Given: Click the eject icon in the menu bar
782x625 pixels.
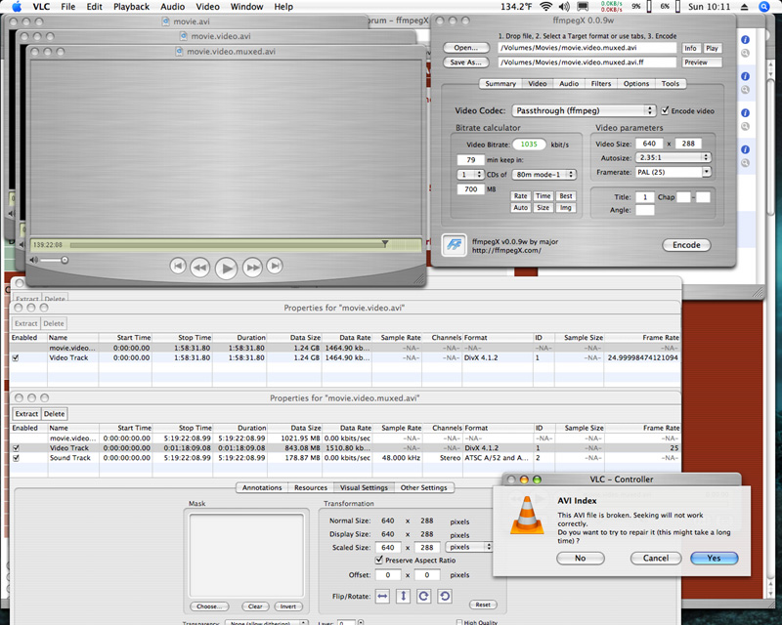Looking at the screenshot, I should (744, 7).
